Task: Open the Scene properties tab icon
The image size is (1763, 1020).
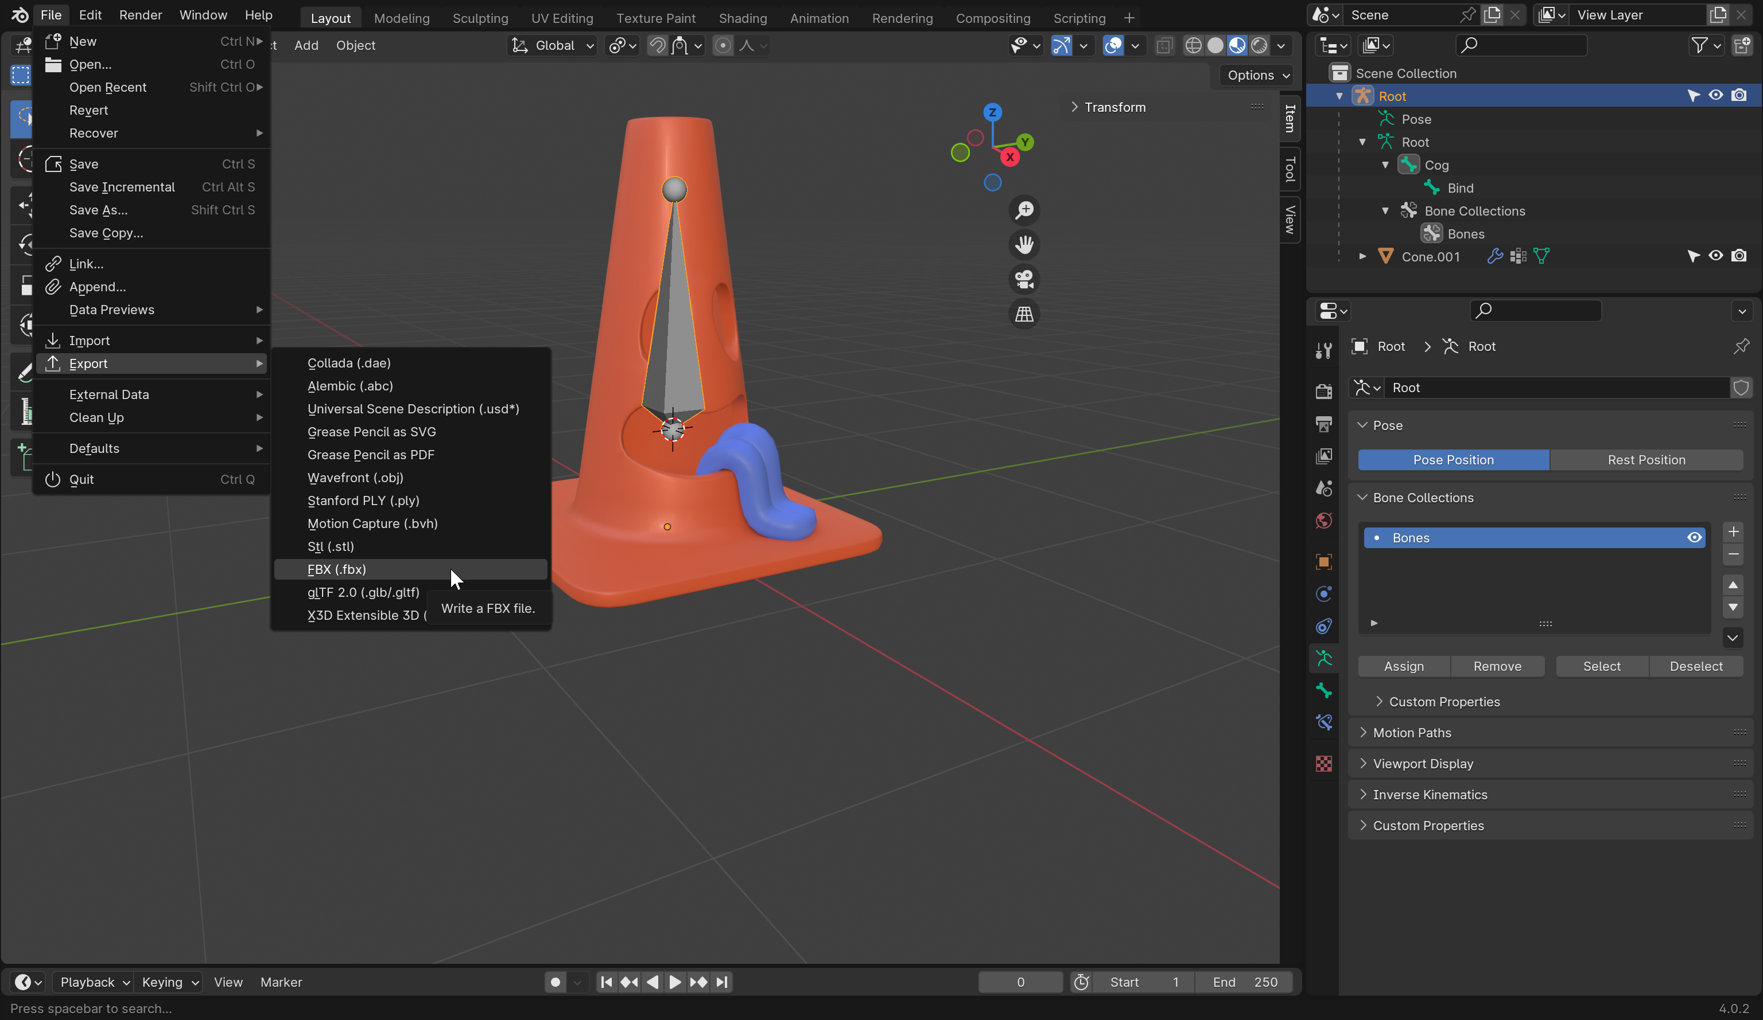Action: click(x=1323, y=488)
